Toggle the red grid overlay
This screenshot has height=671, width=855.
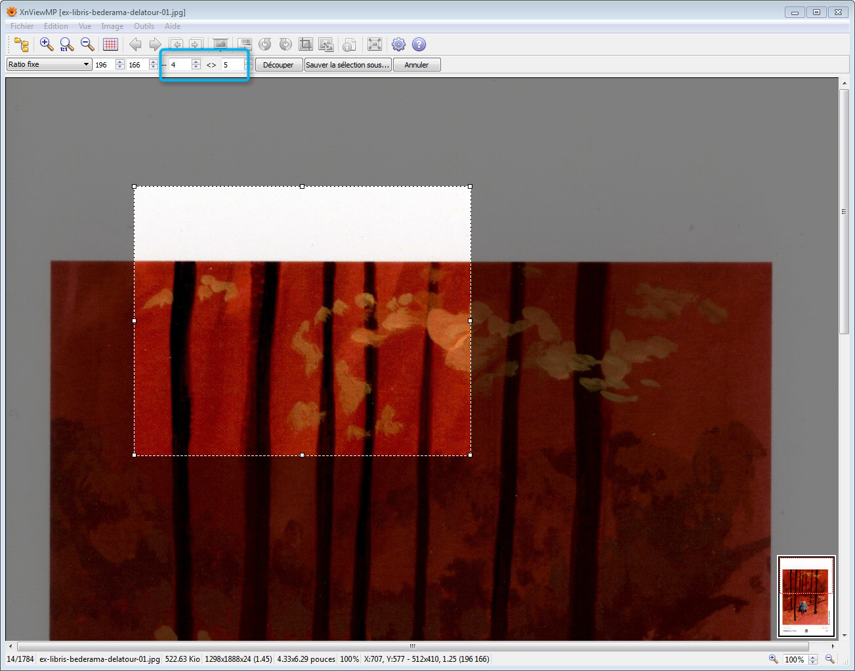110,45
